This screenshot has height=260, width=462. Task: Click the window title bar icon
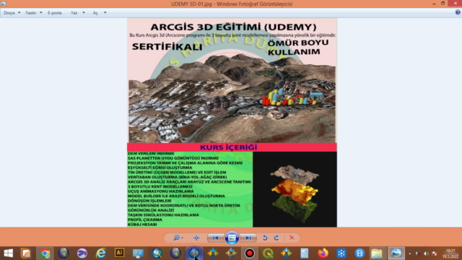(x=3, y=4)
